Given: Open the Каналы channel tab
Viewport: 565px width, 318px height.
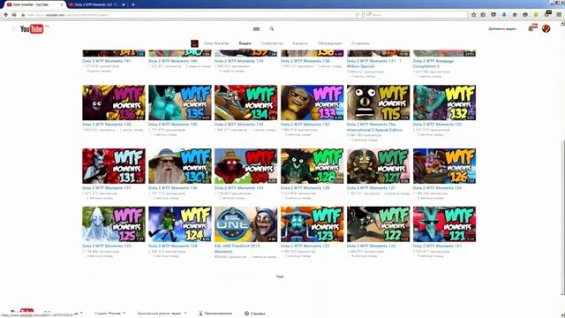Looking at the screenshot, I should 300,43.
